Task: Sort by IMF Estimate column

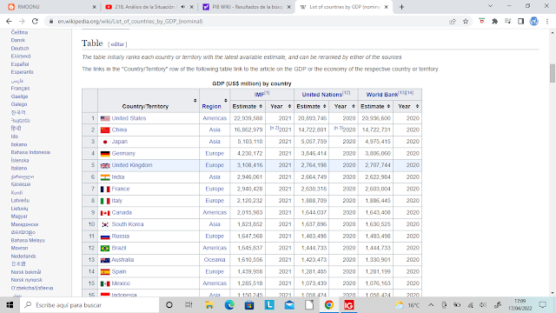Action: coord(261,106)
